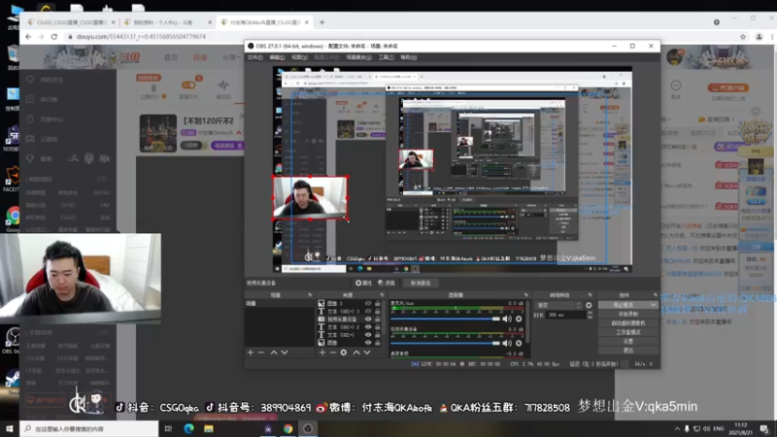Viewport: 777px width, 437px height.
Task: Select the webcam source in OBS preview
Action: pos(310,197)
